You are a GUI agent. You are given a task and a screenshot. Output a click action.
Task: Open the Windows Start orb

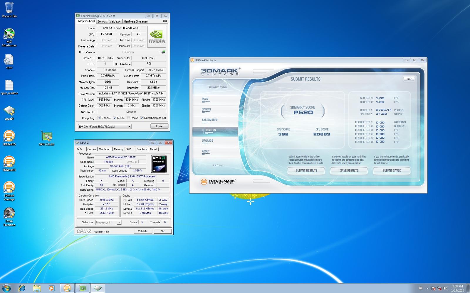pyautogui.click(x=6, y=288)
